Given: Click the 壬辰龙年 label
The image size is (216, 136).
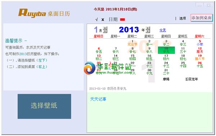Looking at the screenshot, I should tap(192, 79).
